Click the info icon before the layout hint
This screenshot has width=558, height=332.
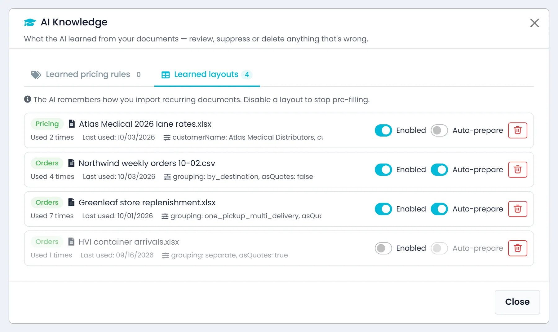coord(28,99)
